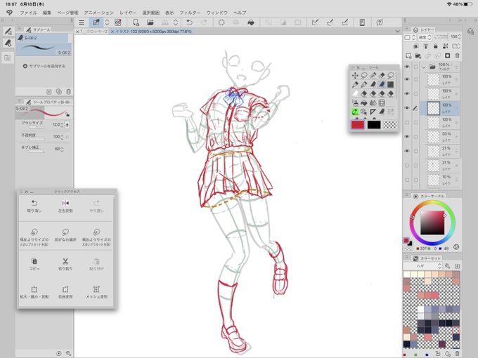Expand the canvas tab list chevron

click(397, 31)
